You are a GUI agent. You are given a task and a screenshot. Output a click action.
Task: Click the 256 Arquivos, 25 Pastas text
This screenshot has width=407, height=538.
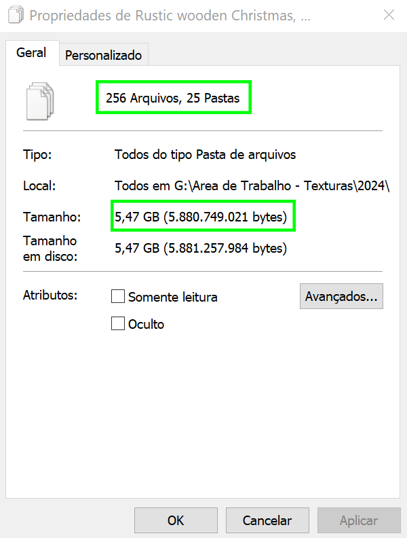click(173, 98)
